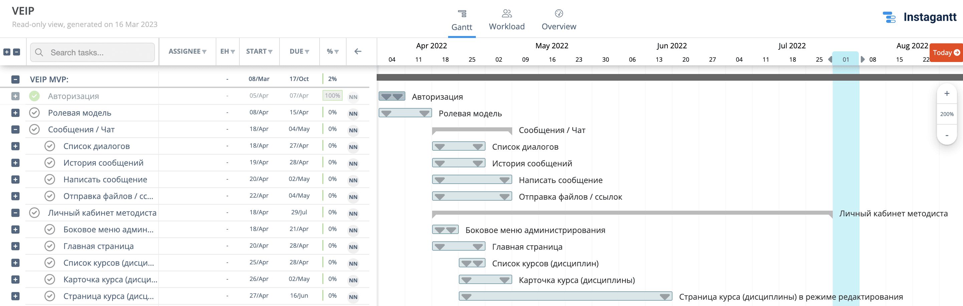Switch to the Workload tab
Image resolution: width=963 pixels, height=306 pixels.
tap(507, 19)
